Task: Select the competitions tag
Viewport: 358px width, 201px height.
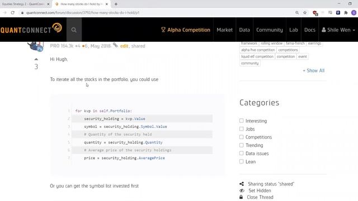Action: click(288, 50)
